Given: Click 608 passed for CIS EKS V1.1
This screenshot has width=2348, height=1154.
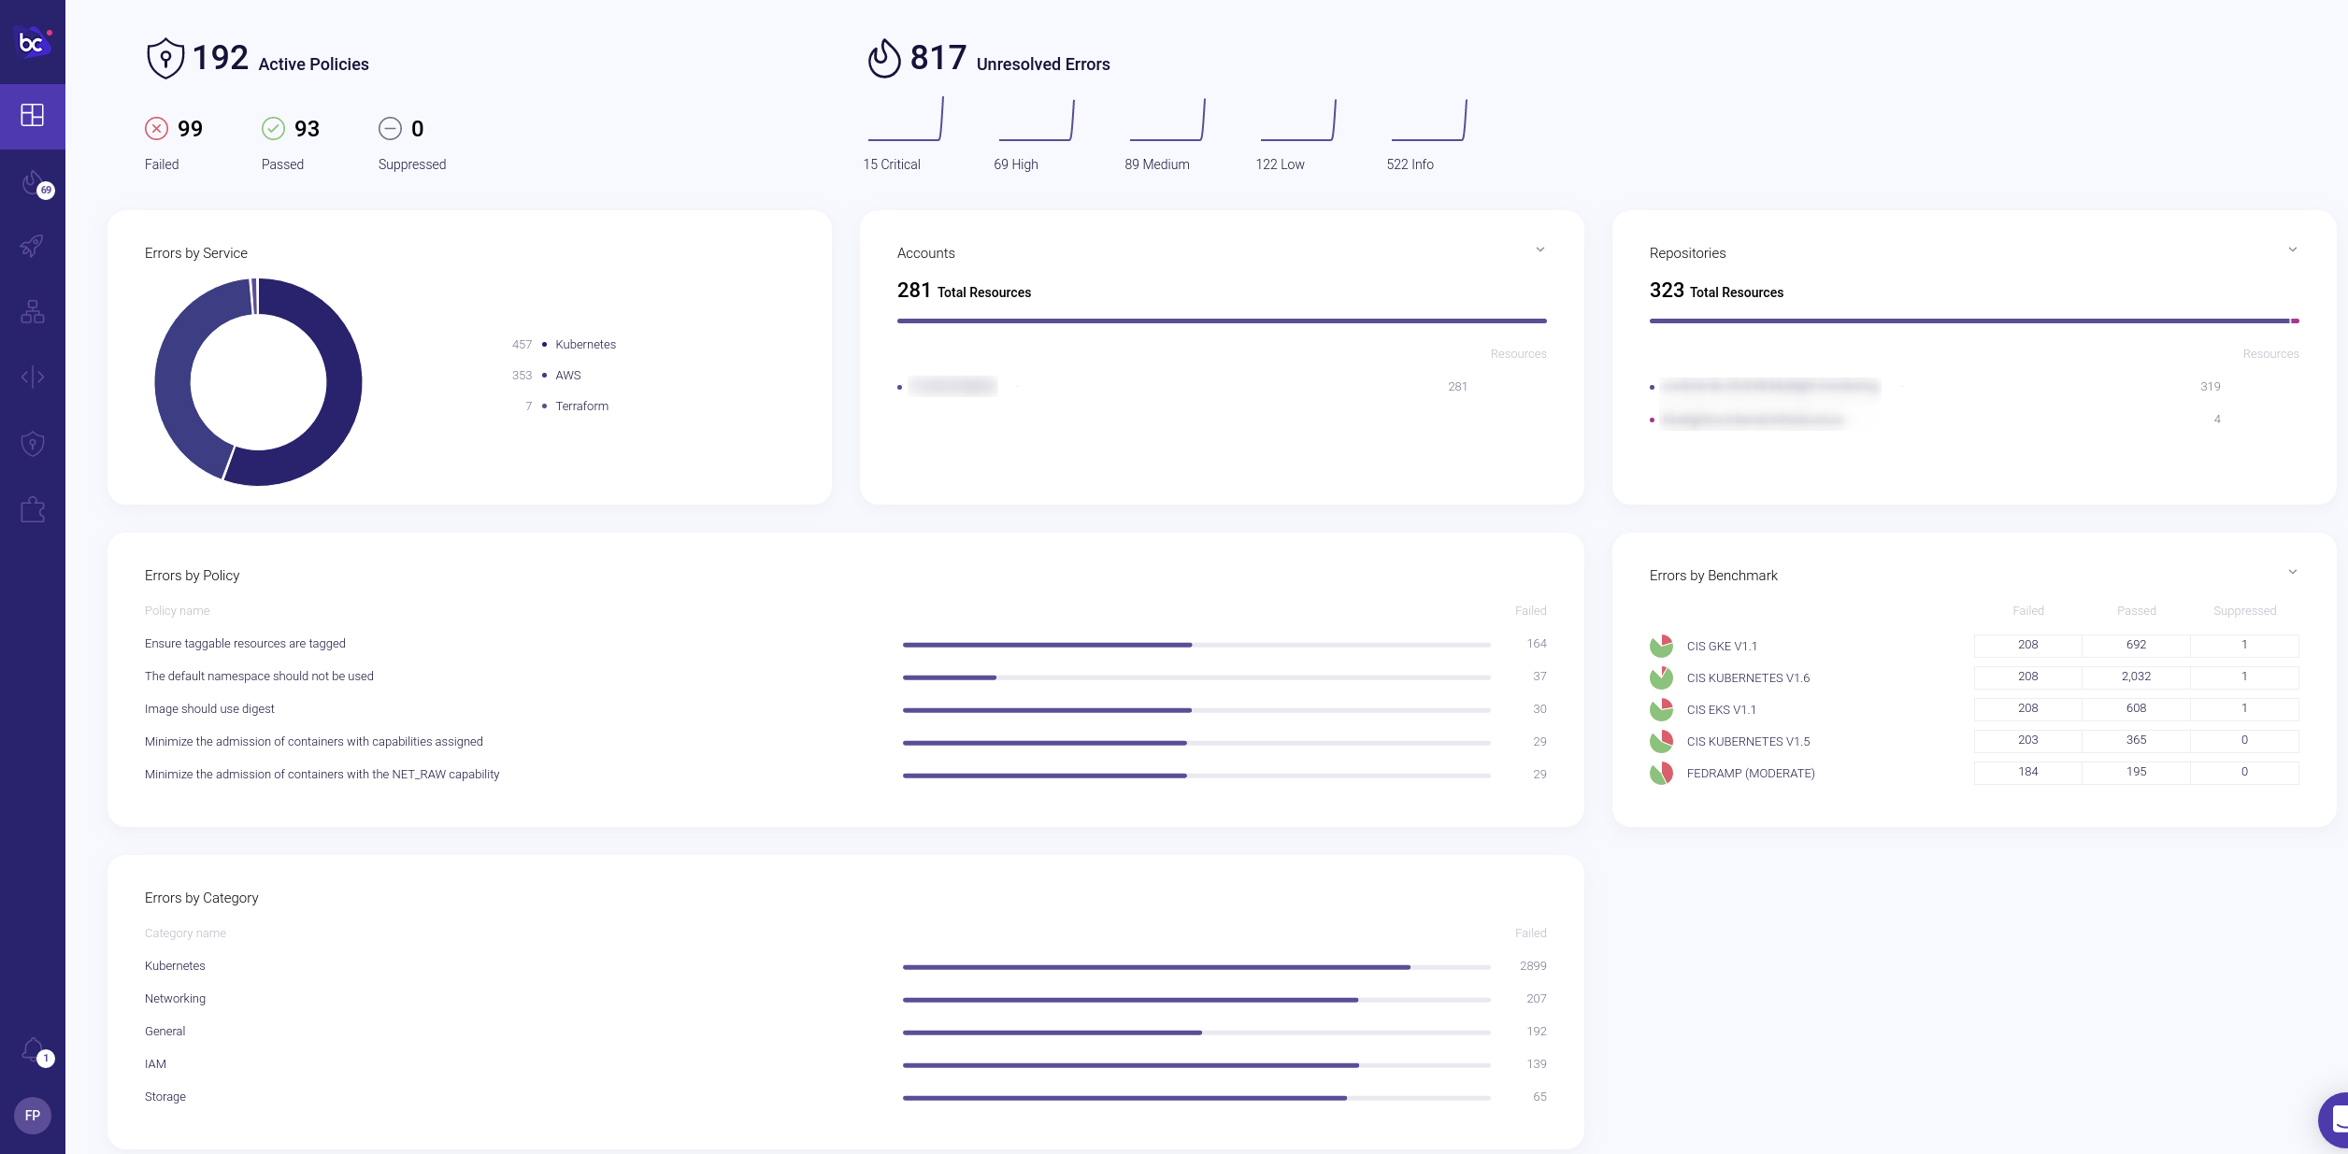Looking at the screenshot, I should click(x=2136, y=708).
